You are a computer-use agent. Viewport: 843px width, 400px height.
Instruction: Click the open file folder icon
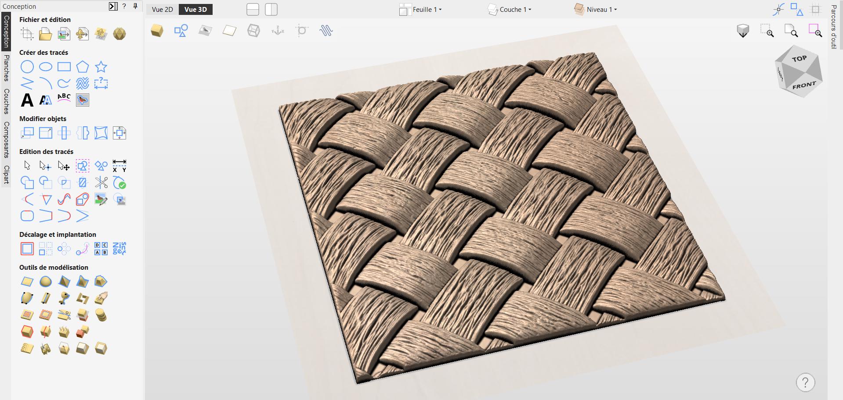coord(46,34)
